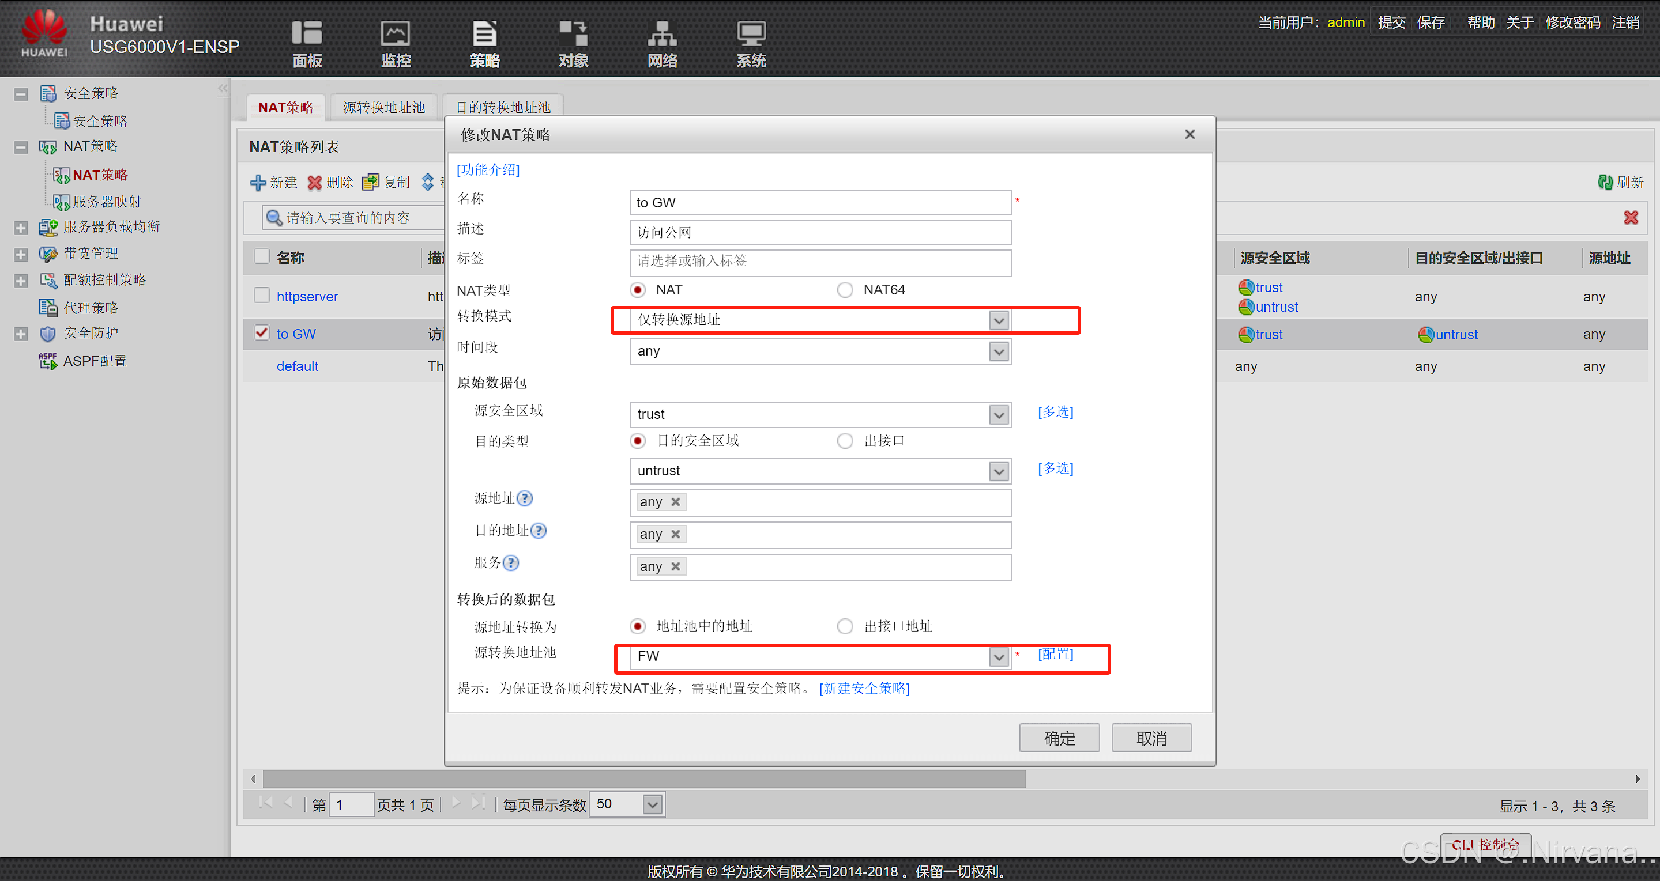
Task: Go to the last page arrow
Action: click(x=478, y=803)
